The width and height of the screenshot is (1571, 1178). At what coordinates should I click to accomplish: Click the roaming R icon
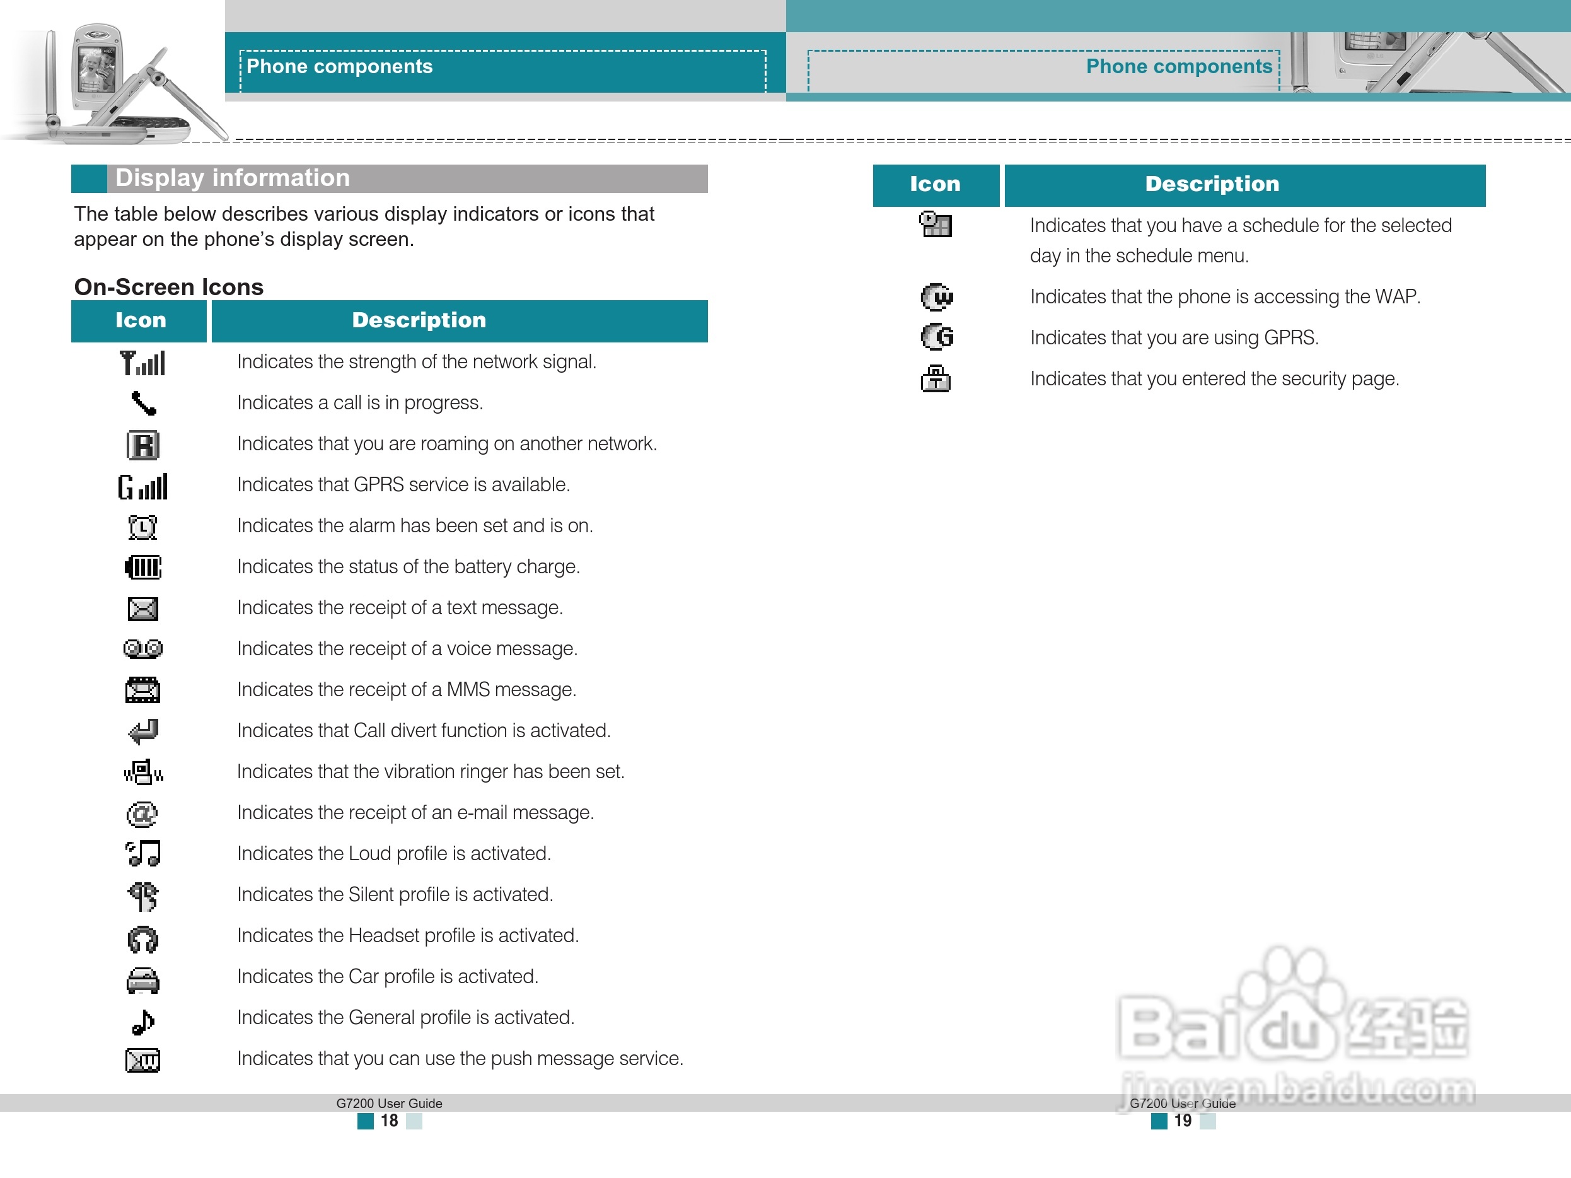(x=142, y=445)
